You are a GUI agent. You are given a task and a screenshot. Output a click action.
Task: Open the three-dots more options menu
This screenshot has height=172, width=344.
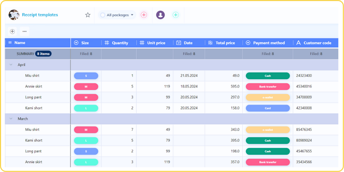coord(24,31)
